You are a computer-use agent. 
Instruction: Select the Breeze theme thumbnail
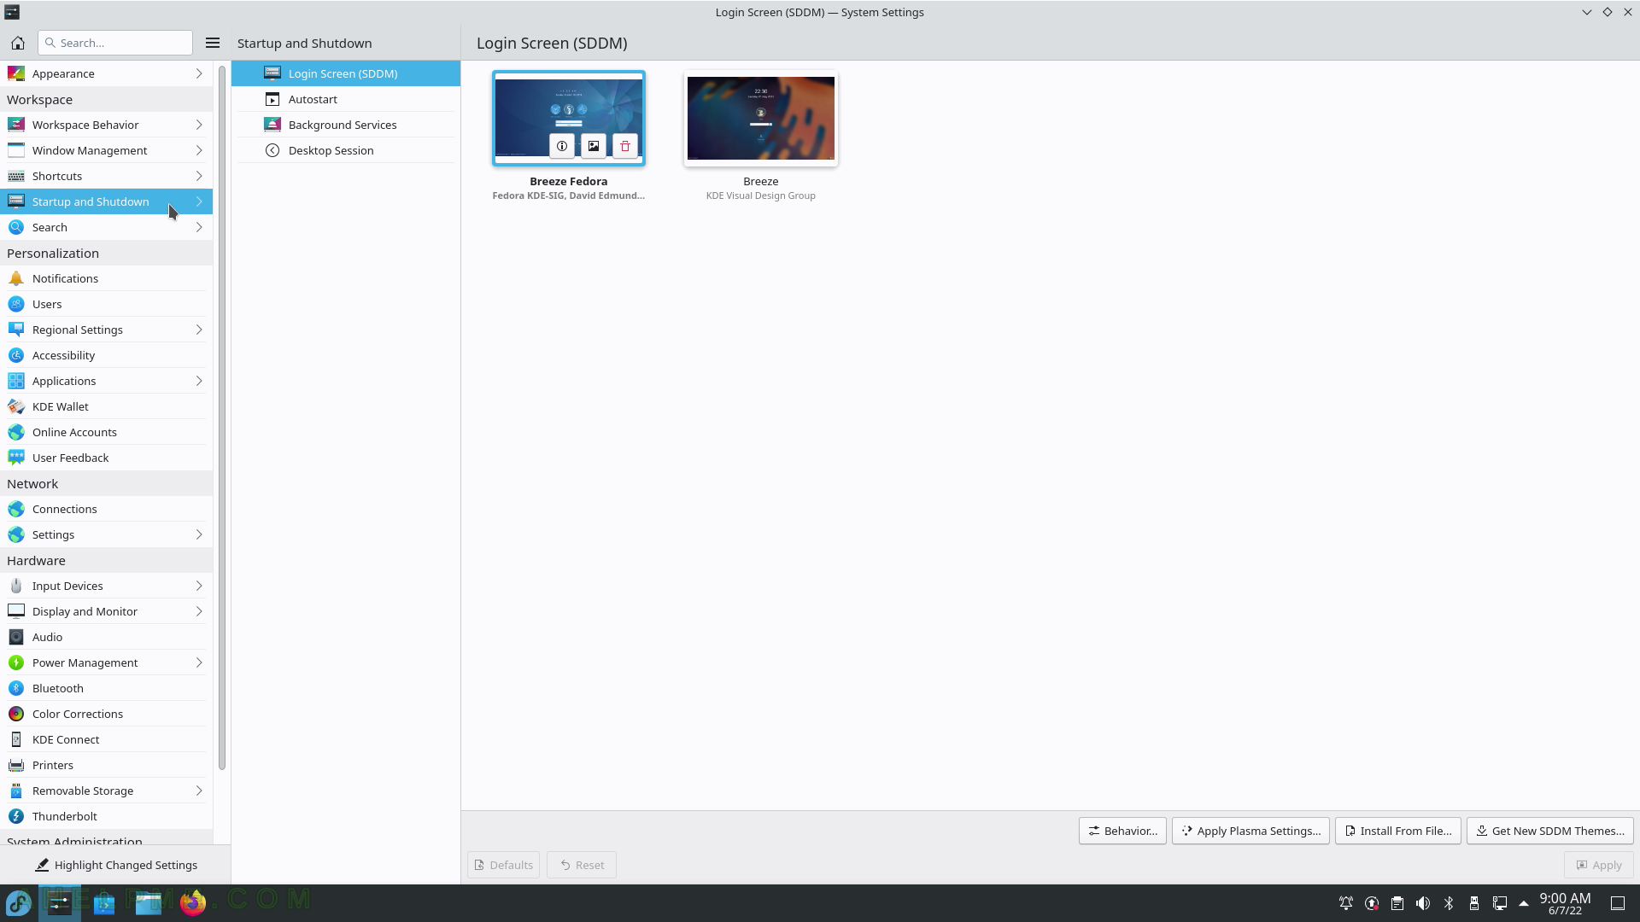coord(761,118)
